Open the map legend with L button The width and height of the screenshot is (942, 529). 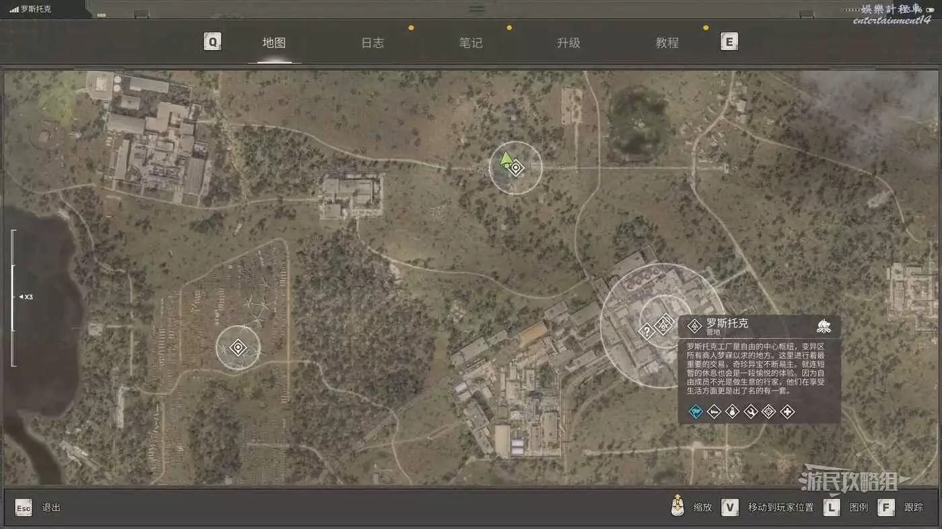pos(832,507)
